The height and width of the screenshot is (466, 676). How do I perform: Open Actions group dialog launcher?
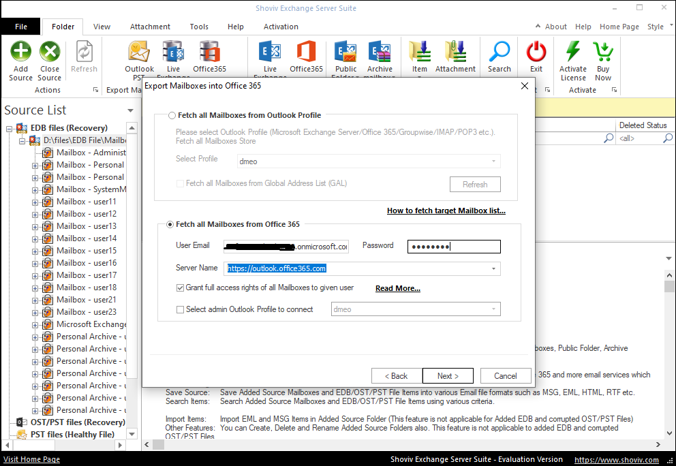(95, 90)
